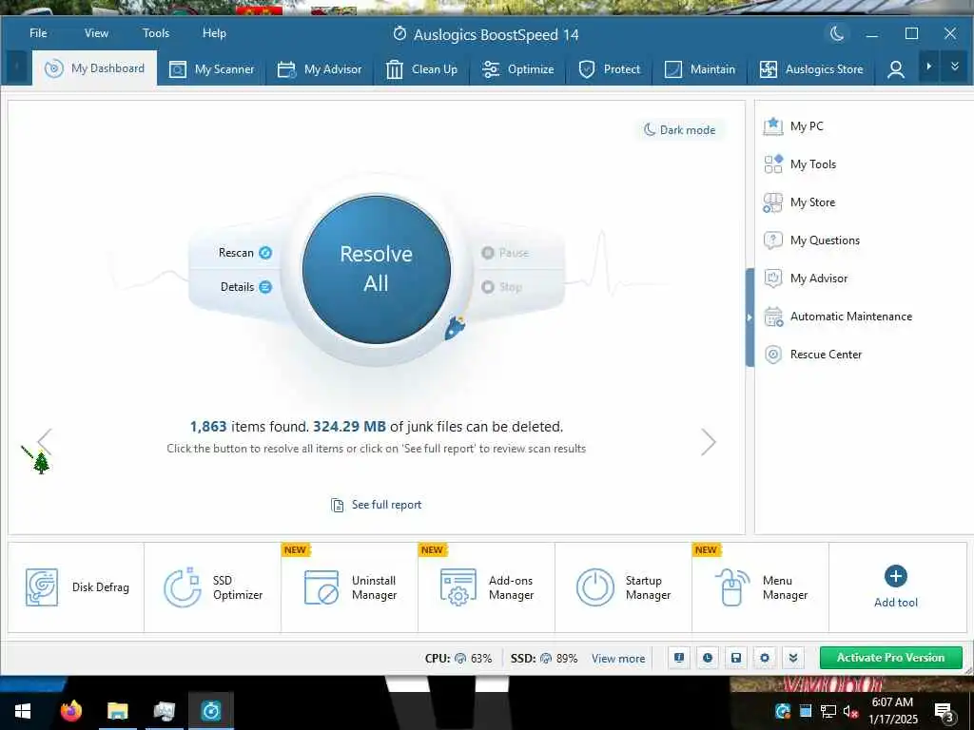
Task: Go to the Optimize tab
Action: click(x=517, y=68)
